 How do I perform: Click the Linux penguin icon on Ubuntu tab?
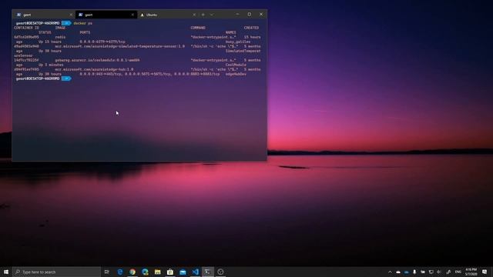point(142,15)
